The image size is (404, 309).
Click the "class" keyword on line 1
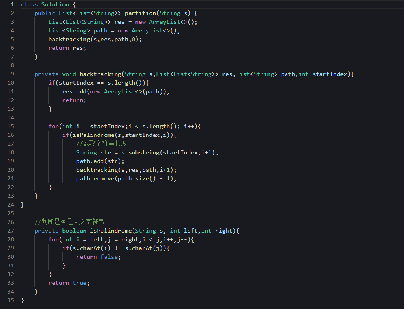click(29, 4)
